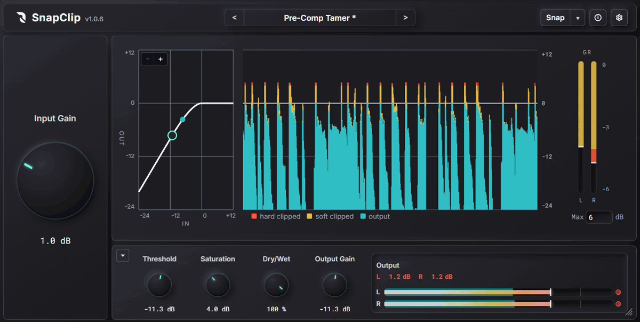This screenshot has height=322, width=640.
Task: Reset the L channel clip indicator
Action: pyautogui.click(x=618, y=292)
